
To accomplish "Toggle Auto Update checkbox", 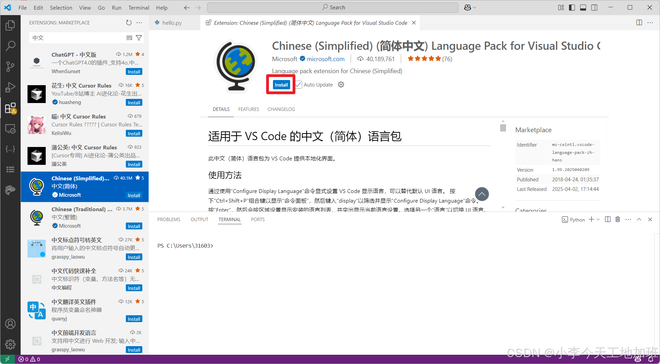I will point(298,84).
